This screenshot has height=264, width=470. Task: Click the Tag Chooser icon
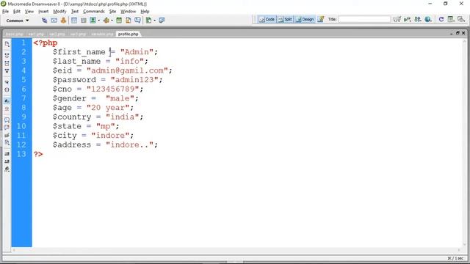coord(162,21)
